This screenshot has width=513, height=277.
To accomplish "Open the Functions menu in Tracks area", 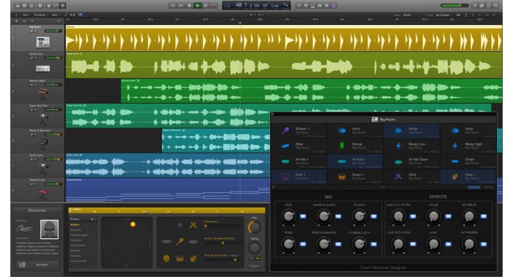I will tap(40, 15).
